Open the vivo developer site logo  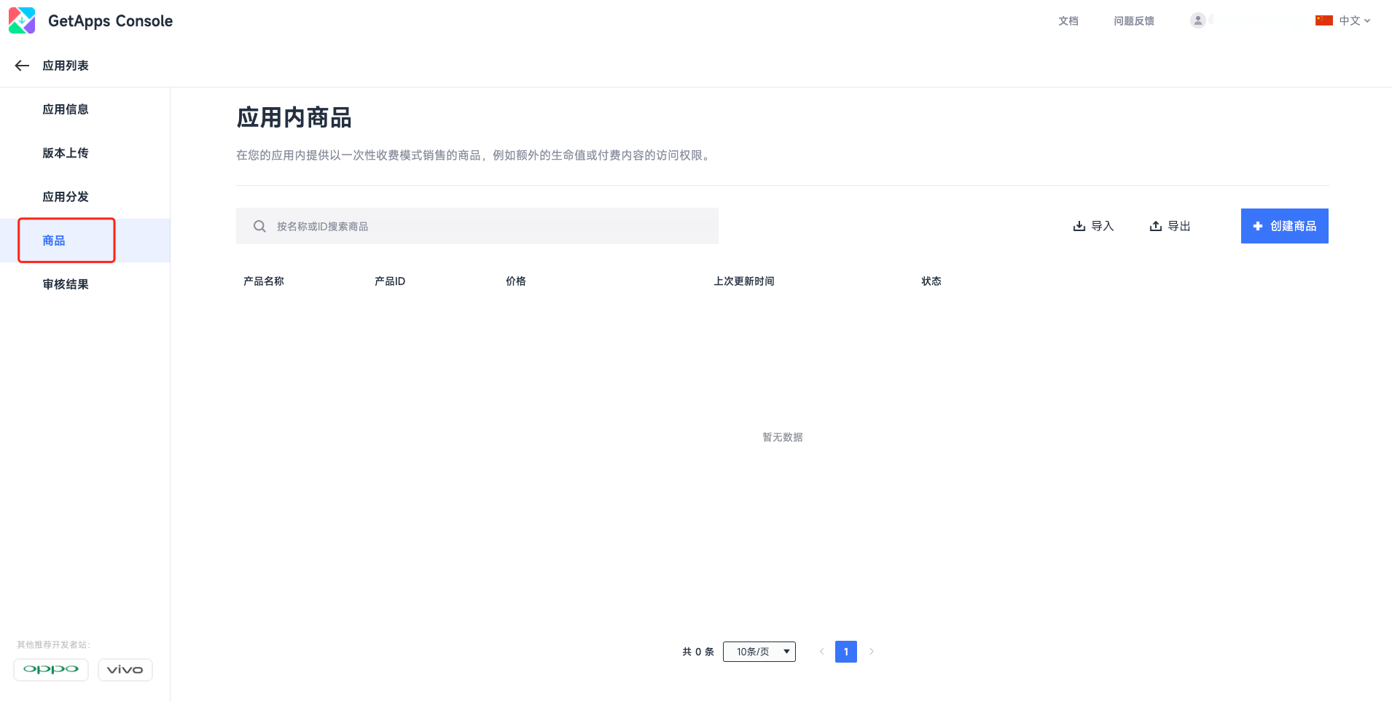pyautogui.click(x=125, y=669)
